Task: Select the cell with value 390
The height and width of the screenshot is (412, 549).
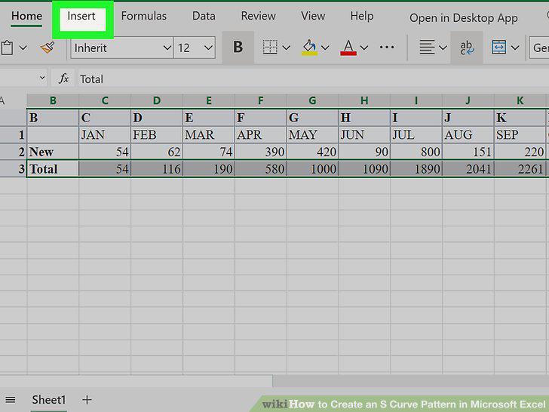Action: point(260,152)
